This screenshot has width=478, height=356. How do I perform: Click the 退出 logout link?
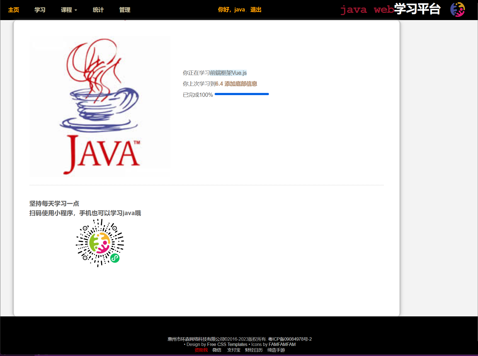[256, 9]
